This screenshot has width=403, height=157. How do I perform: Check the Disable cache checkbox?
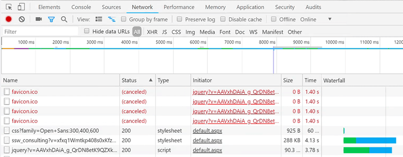click(223, 19)
